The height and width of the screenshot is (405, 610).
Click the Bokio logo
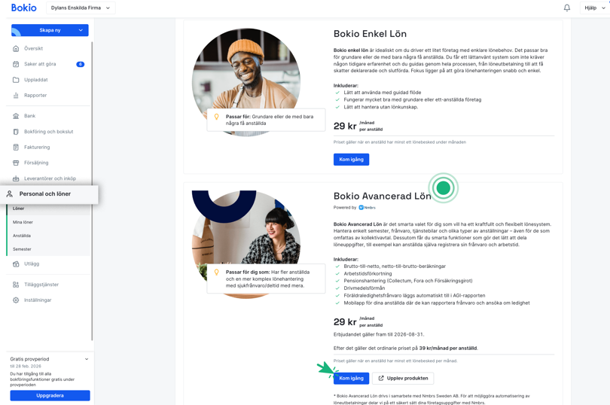24,8
